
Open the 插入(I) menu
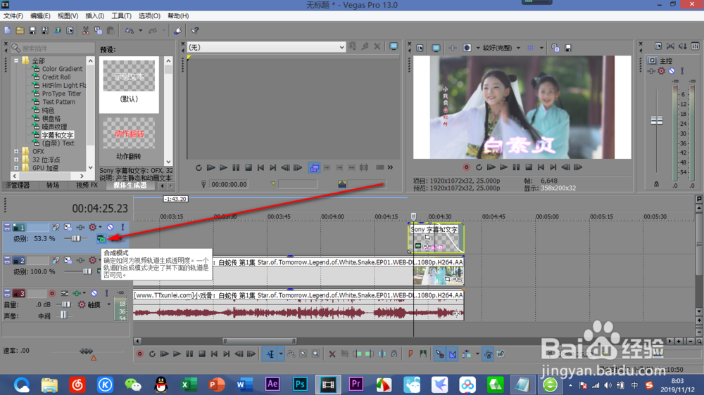tap(95, 15)
